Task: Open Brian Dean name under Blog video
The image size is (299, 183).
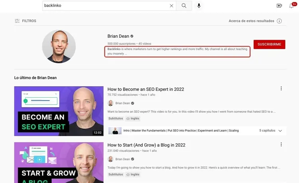Action: click(123, 159)
